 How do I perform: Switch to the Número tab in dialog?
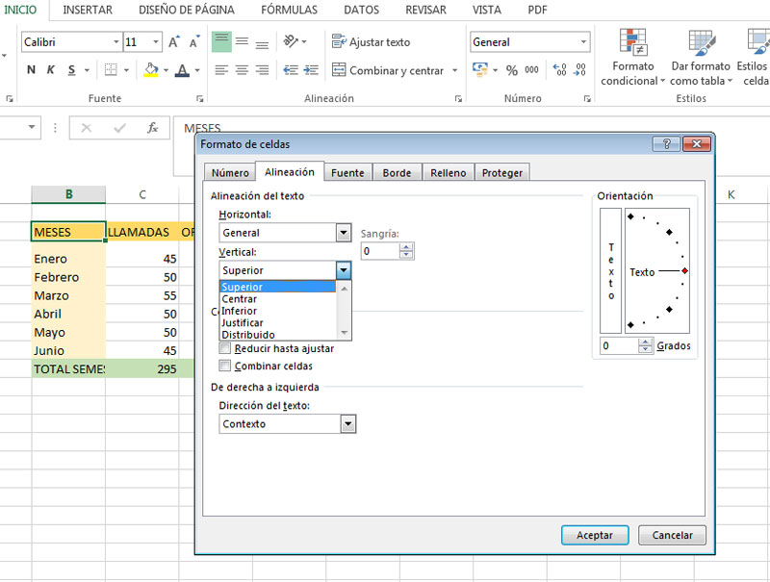coord(230,173)
